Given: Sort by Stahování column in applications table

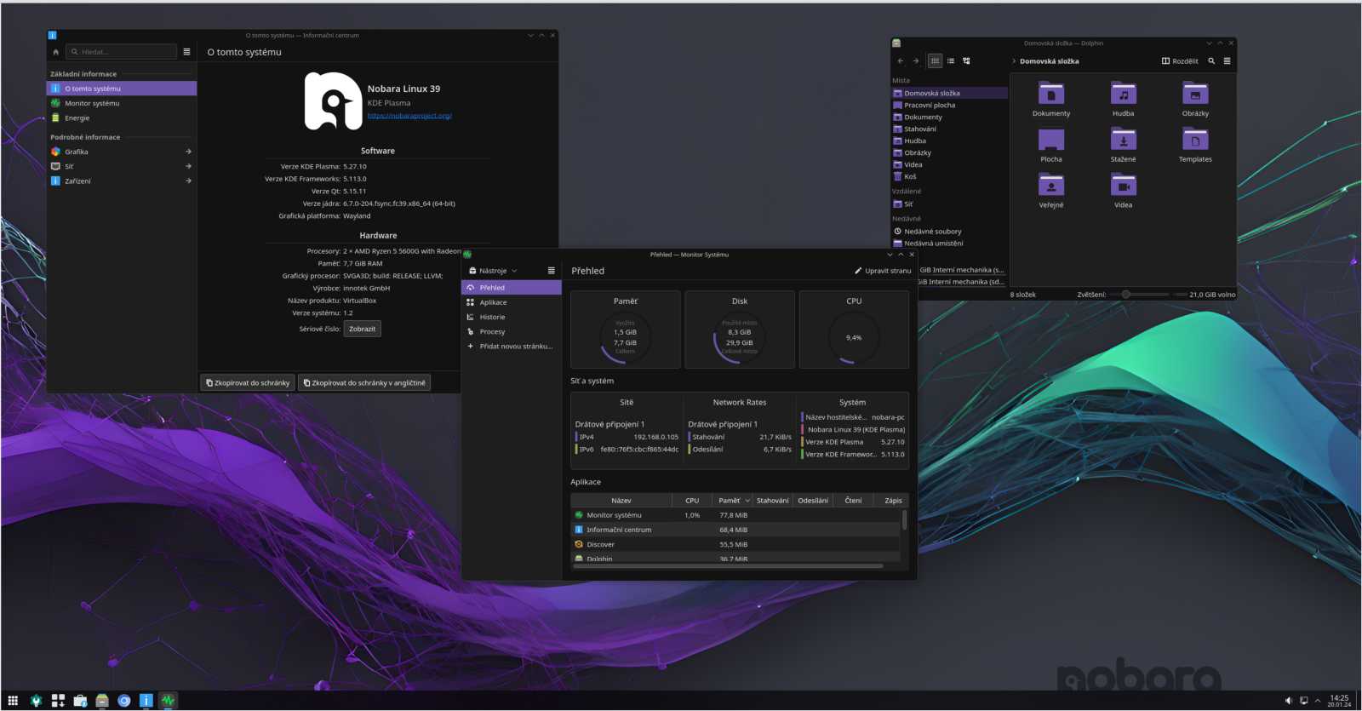Looking at the screenshot, I should tap(773, 501).
